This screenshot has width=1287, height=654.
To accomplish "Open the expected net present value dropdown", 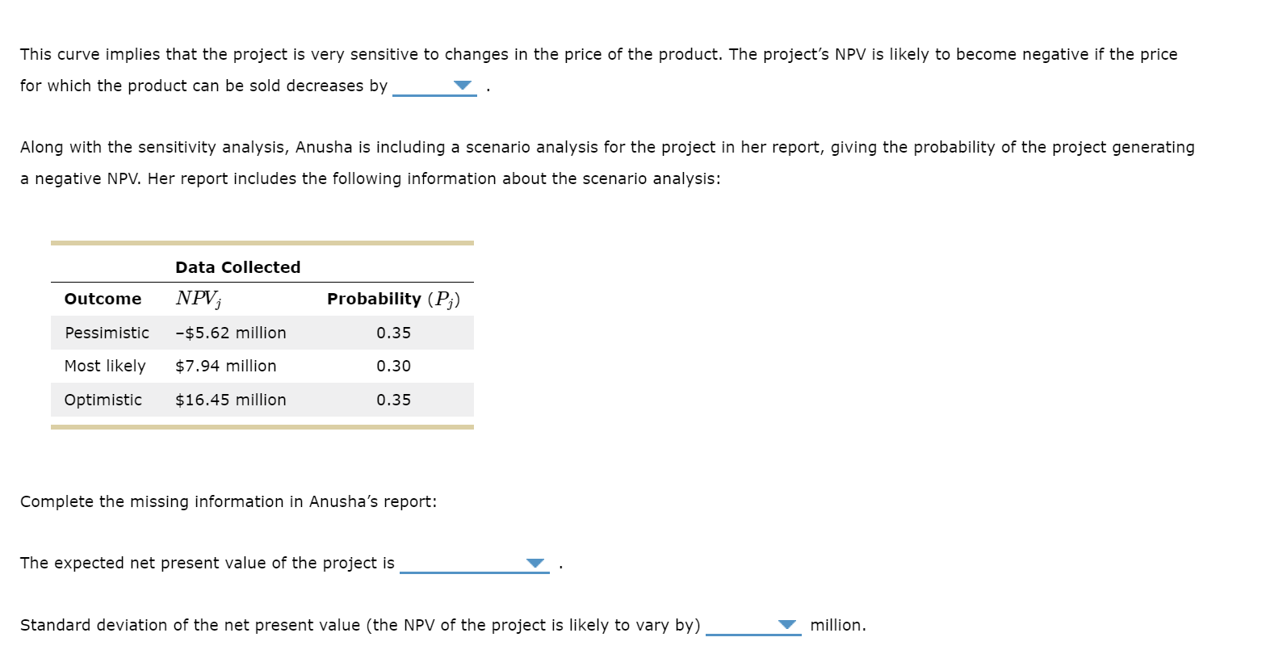I will (x=535, y=563).
